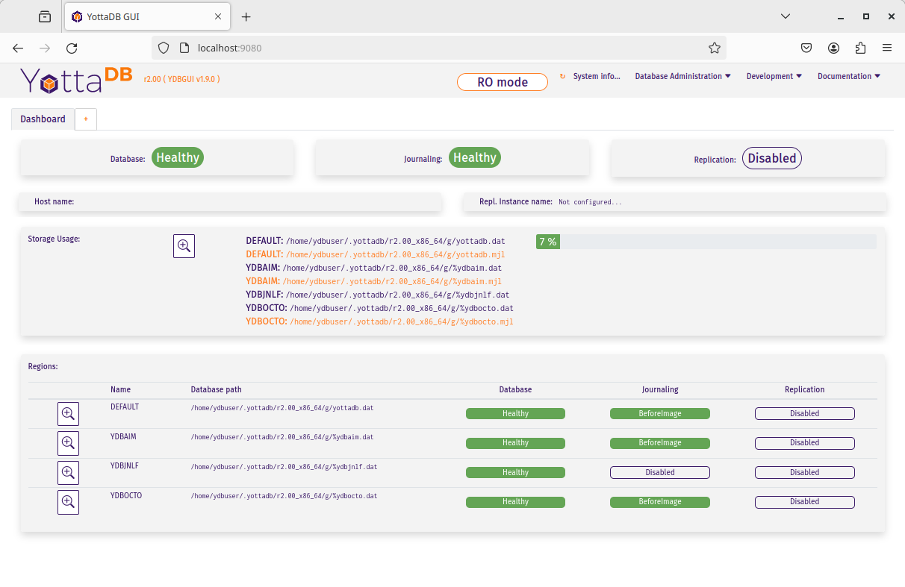The height and width of the screenshot is (587, 905).
Task: Click DEFAULT region database Healthy pill
Action: 515,413
